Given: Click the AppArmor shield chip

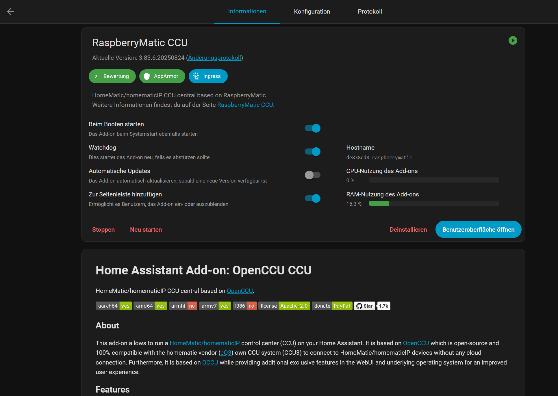Looking at the screenshot, I should pyautogui.click(x=162, y=76).
